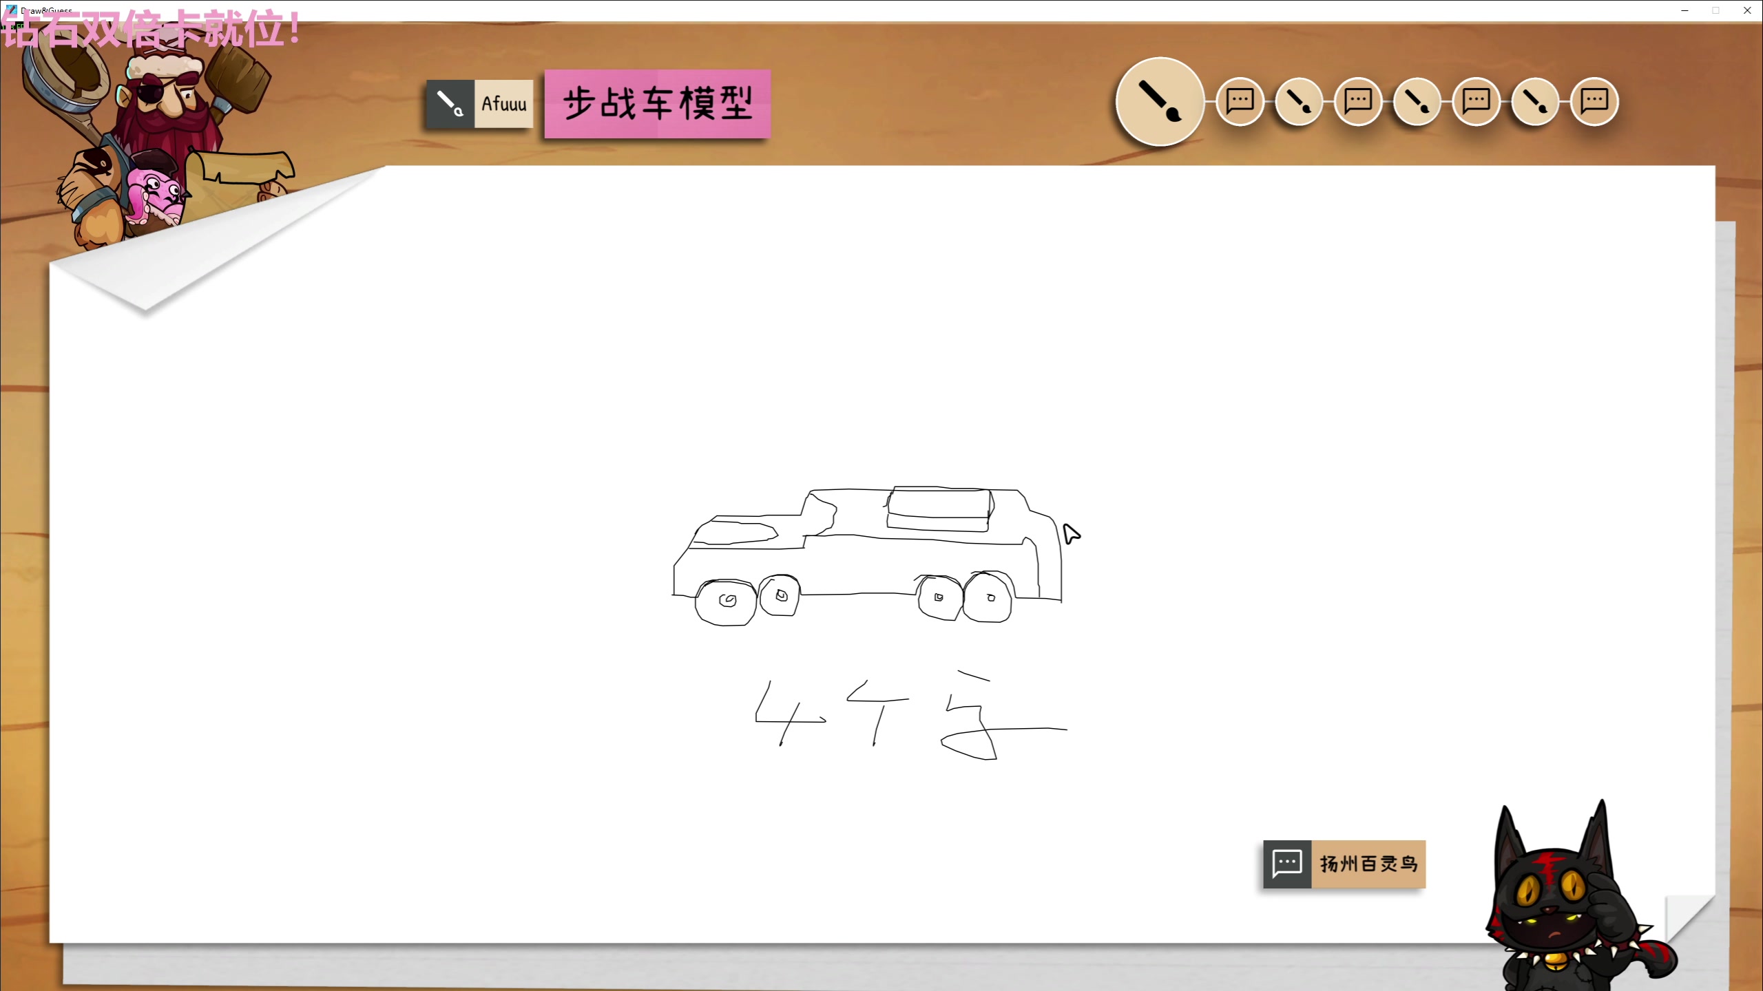Click the third chat bubble icon in the chain
The width and height of the screenshot is (1763, 991).
1476,101
